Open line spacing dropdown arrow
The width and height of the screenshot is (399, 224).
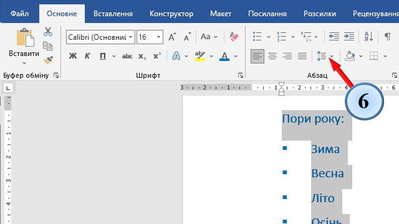coord(332,56)
